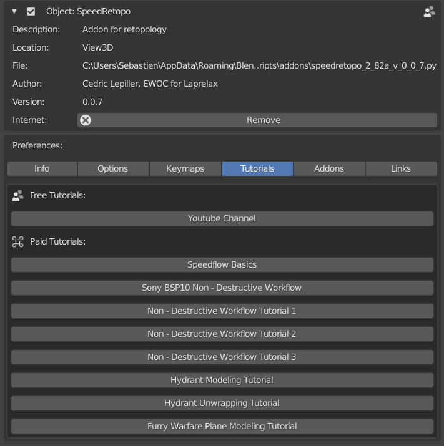
Task: Open Sony BSP10 Non - Destructive Workflow
Action: [x=222, y=288]
